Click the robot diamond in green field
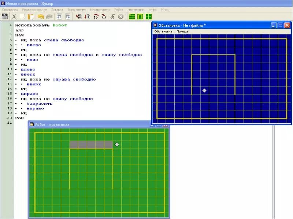The width and height of the screenshot is (293, 219). (x=117, y=145)
